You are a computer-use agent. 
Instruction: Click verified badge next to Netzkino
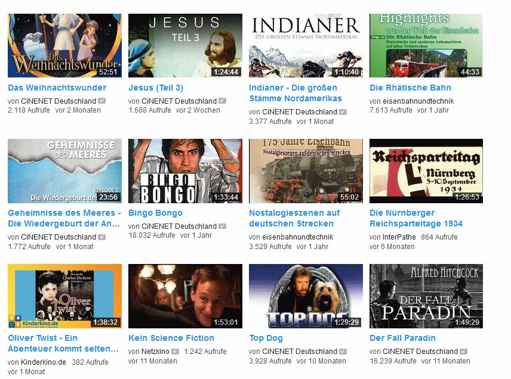pyautogui.click(x=176, y=352)
